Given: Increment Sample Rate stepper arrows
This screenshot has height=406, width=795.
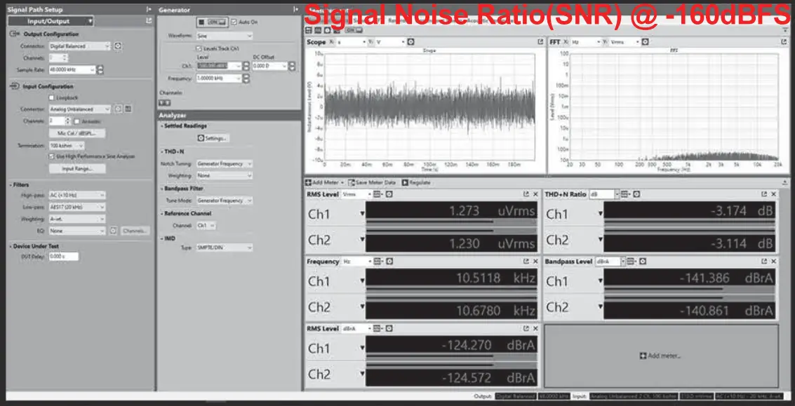Looking at the screenshot, I should tap(100, 70).
